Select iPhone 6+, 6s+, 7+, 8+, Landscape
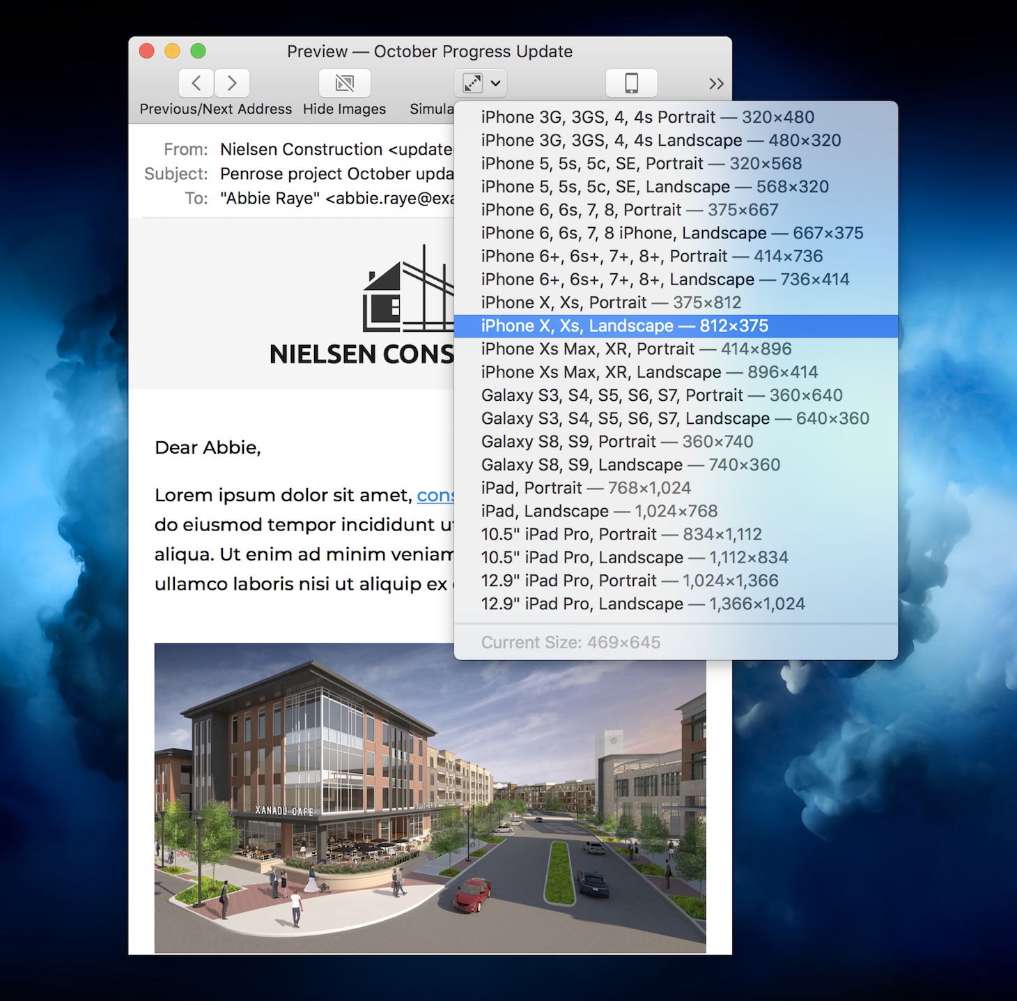 676,280
